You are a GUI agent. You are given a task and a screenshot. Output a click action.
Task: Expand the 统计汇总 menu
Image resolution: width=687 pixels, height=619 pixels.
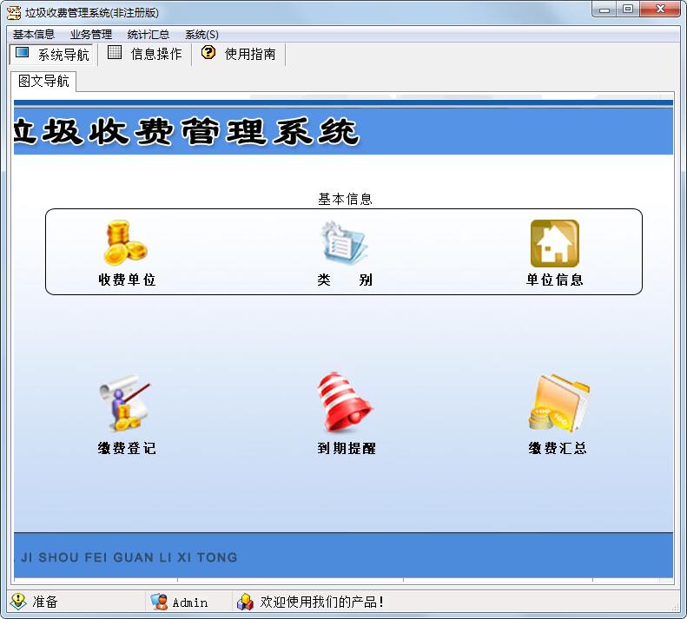coord(149,35)
